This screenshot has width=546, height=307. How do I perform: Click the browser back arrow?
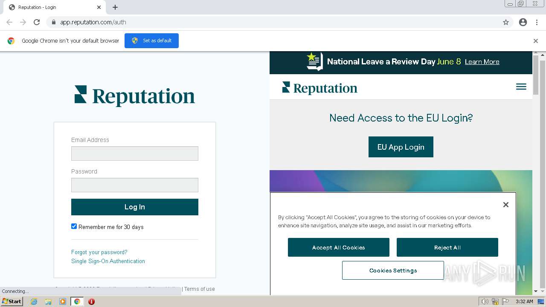[x=9, y=22]
